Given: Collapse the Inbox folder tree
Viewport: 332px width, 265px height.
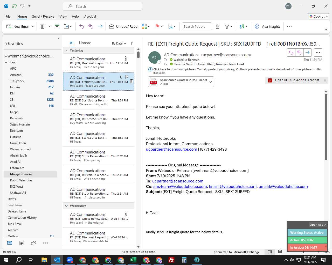Looking at the screenshot, I should (x=6, y=62).
